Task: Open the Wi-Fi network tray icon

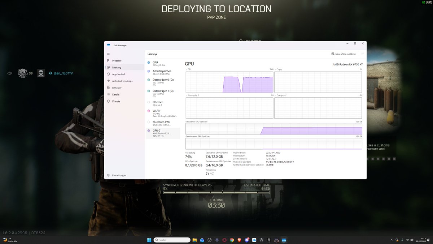Action: 408,240
